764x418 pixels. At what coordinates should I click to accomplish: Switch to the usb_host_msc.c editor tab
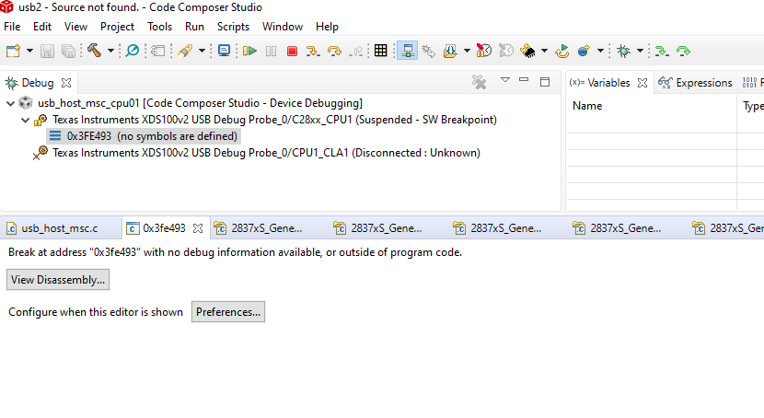pyautogui.click(x=59, y=228)
